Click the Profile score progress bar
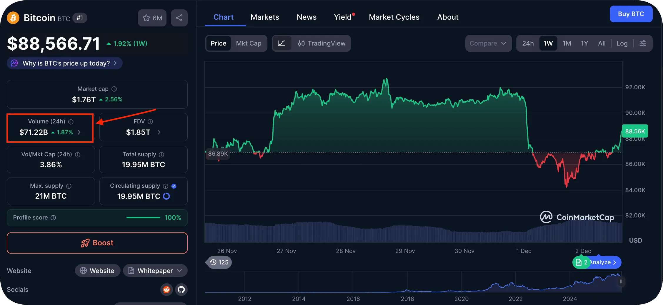 tap(143, 218)
